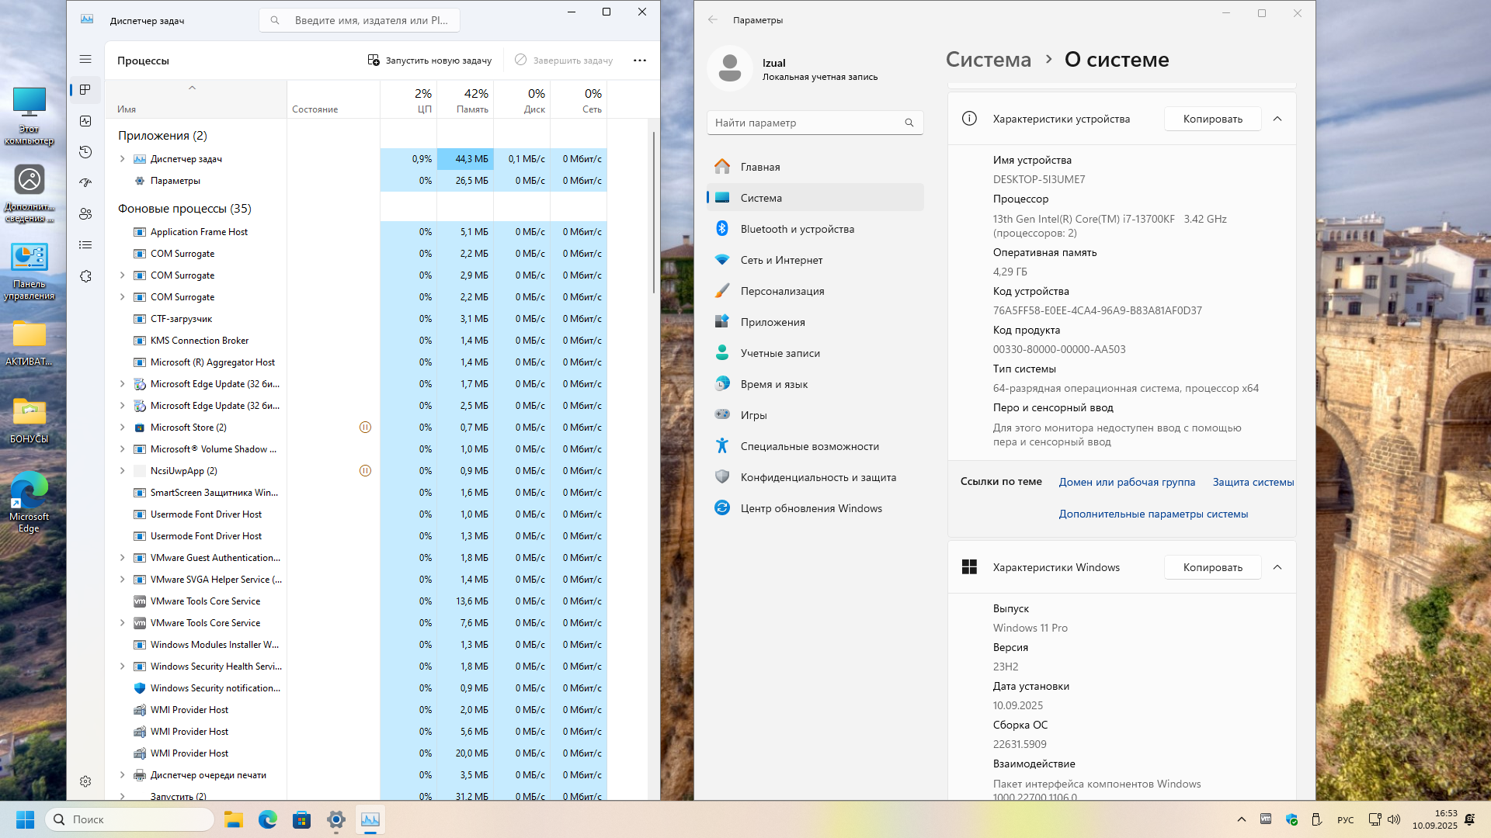Screen dimensions: 1491x838
Task: Click Task Manager process list scrollbar
Action: [653, 213]
